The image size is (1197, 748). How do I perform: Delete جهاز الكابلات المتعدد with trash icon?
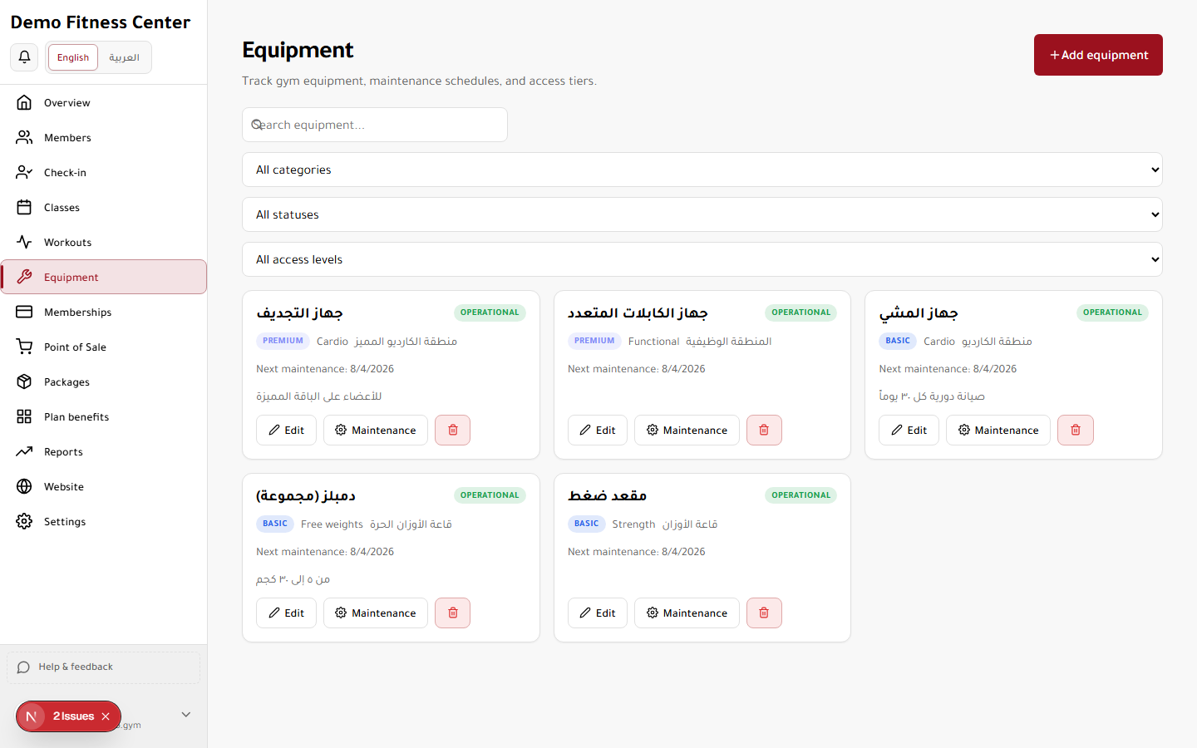[x=764, y=431]
